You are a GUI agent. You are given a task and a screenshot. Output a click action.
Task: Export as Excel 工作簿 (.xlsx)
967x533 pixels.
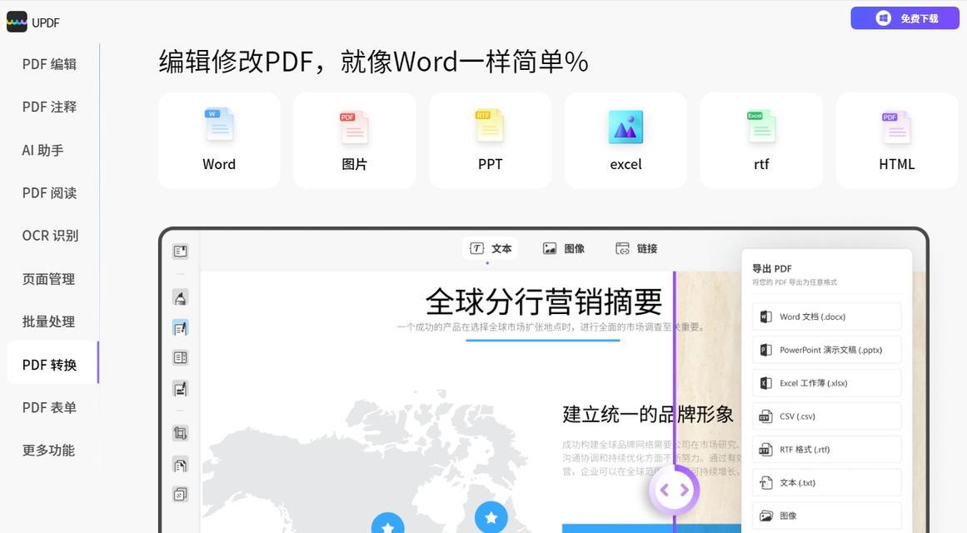[826, 383]
